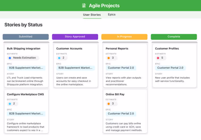Click the blue Needs Estimation dot
Image resolution: width=201 pixels, height=140 pixels.
point(10,58)
